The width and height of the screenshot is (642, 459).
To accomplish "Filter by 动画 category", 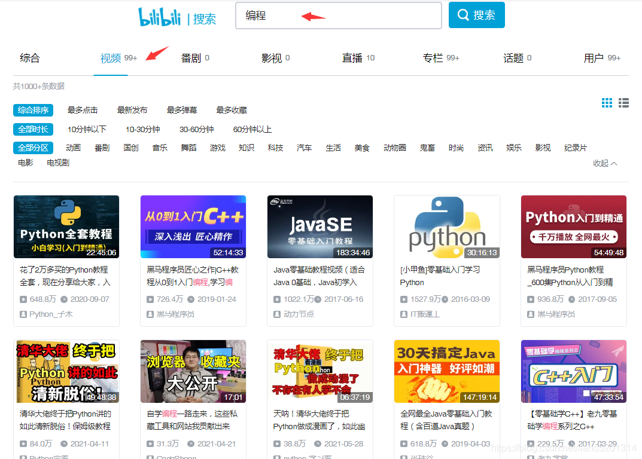I will pyautogui.click(x=73, y=148).
